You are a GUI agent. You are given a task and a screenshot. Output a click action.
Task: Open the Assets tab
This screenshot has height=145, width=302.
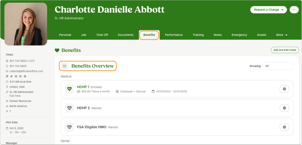(261, 35)
